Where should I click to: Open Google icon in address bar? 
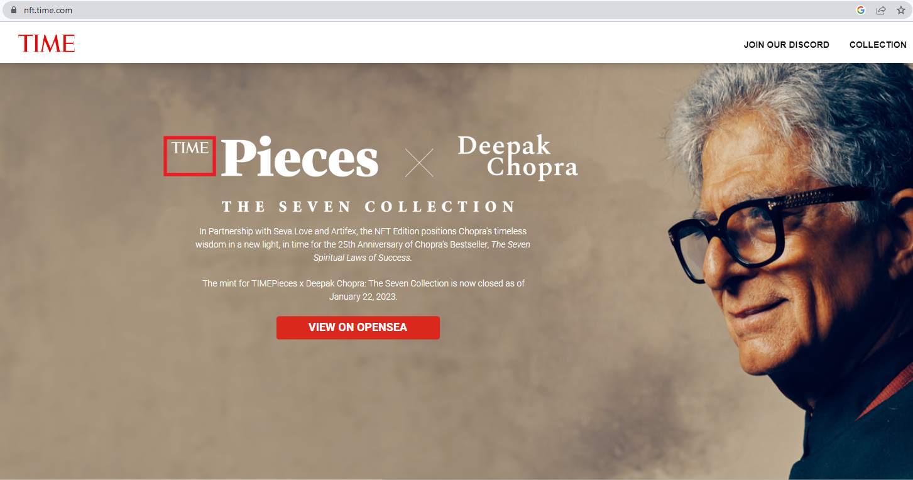(x=861, y=10)
